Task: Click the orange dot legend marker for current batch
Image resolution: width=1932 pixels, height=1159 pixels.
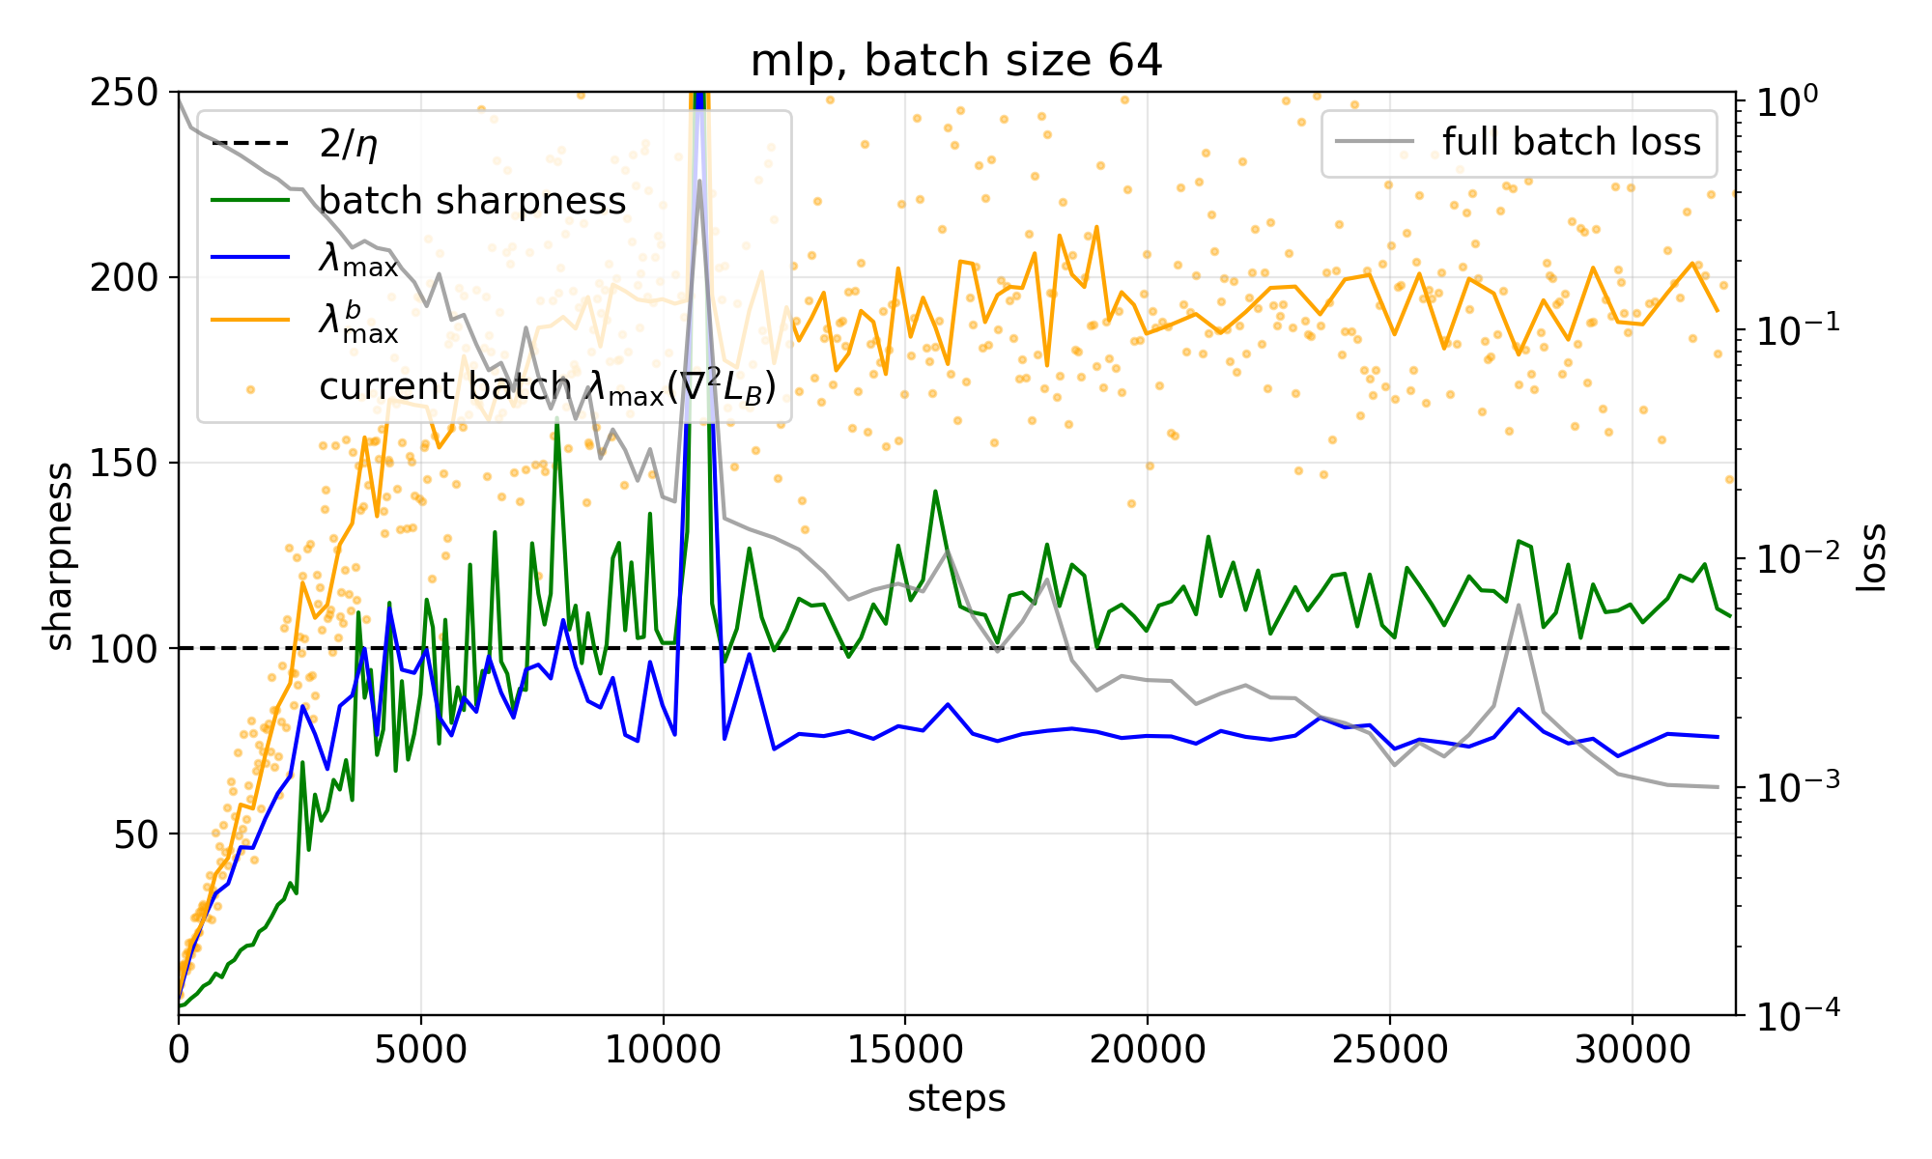Action: (x=250, y=389)
